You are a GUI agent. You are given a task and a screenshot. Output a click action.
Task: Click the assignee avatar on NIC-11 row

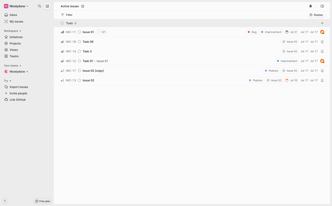click(322, 32)
